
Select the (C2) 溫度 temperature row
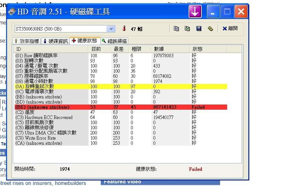coord(121,112)
